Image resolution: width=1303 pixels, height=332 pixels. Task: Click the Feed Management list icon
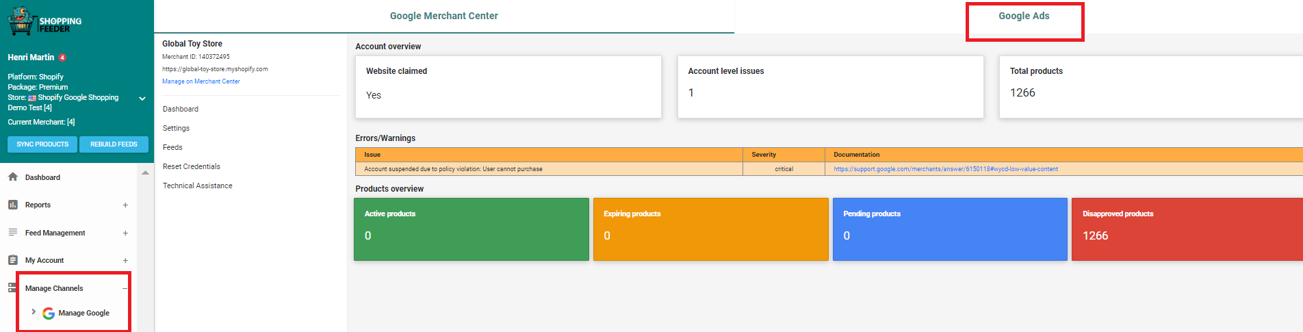click(12, 233)
